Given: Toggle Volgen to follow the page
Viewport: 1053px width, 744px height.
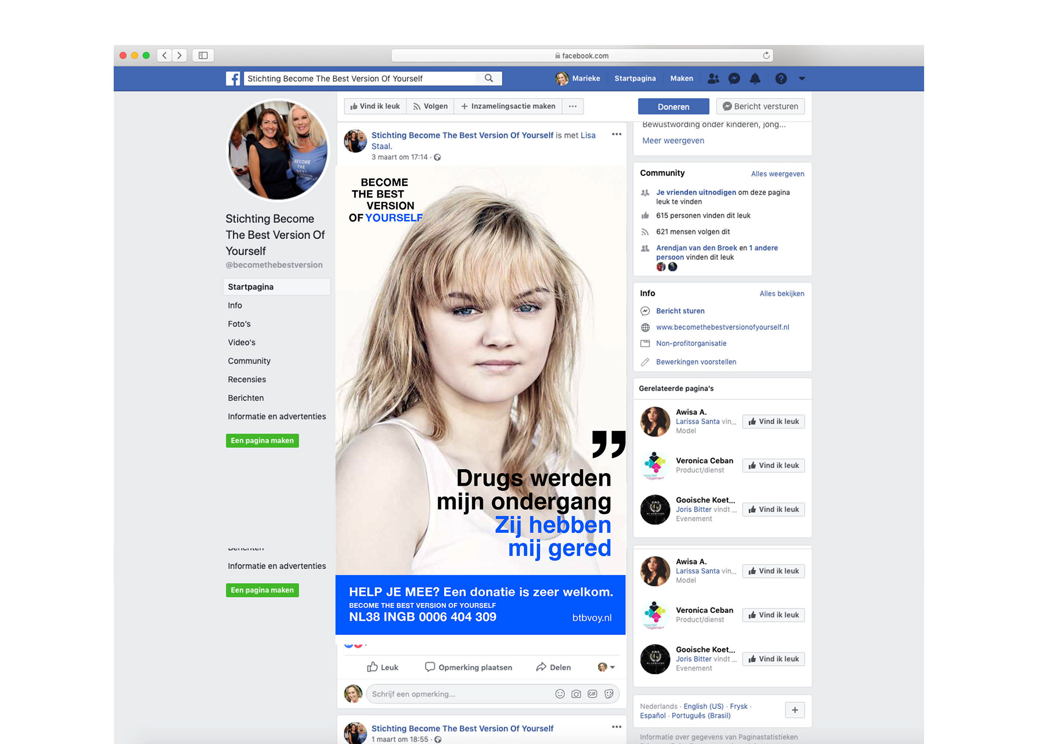Looking at the screenshot, I should (x=431, y=106).
